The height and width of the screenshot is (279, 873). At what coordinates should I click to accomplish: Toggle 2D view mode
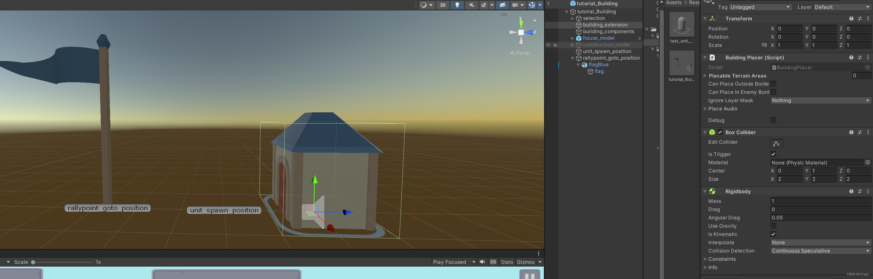[443, 5]
